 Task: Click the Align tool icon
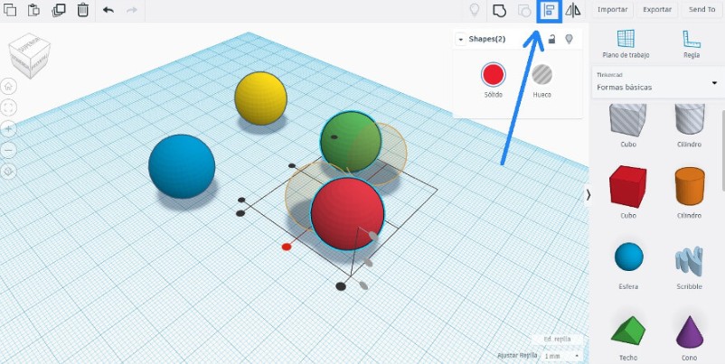(x=549, y=11)
